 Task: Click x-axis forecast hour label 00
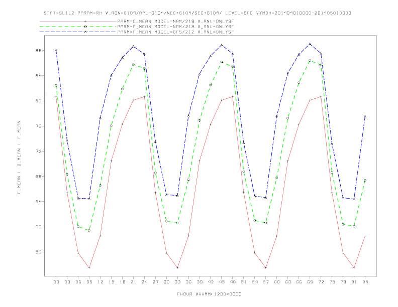[x=56, y=282]
